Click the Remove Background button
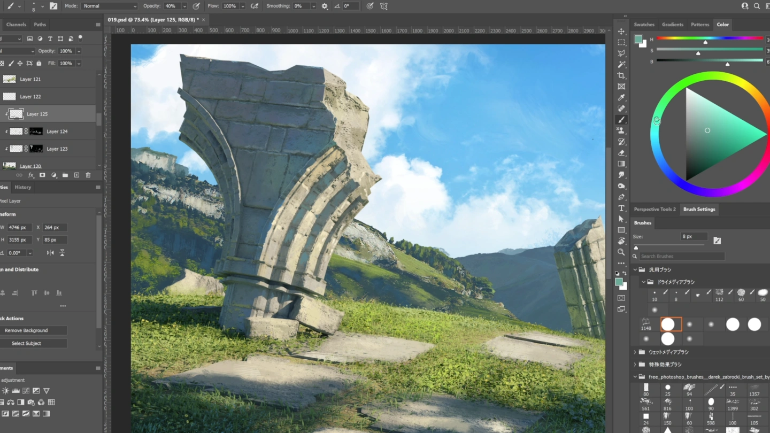 [27, 330]
